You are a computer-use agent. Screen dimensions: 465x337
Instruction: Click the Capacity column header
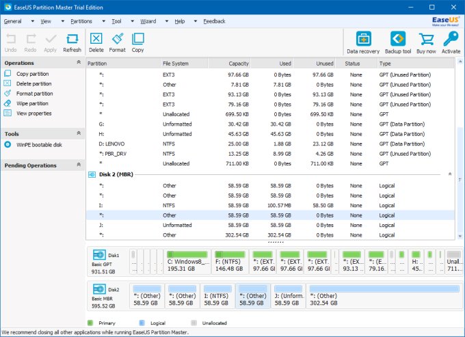coord(238,64)
